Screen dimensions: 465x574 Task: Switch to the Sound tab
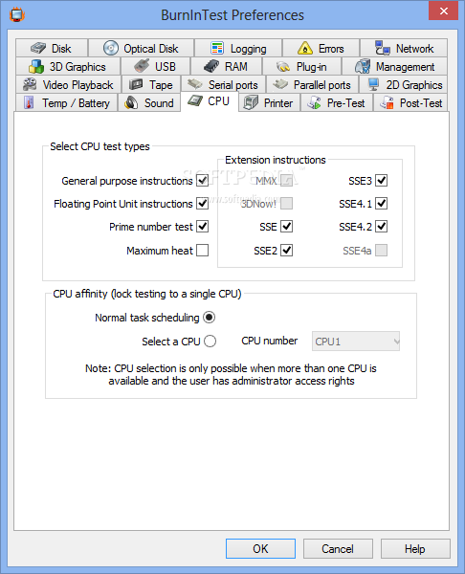pyautogui.click(x=149, y=102)
